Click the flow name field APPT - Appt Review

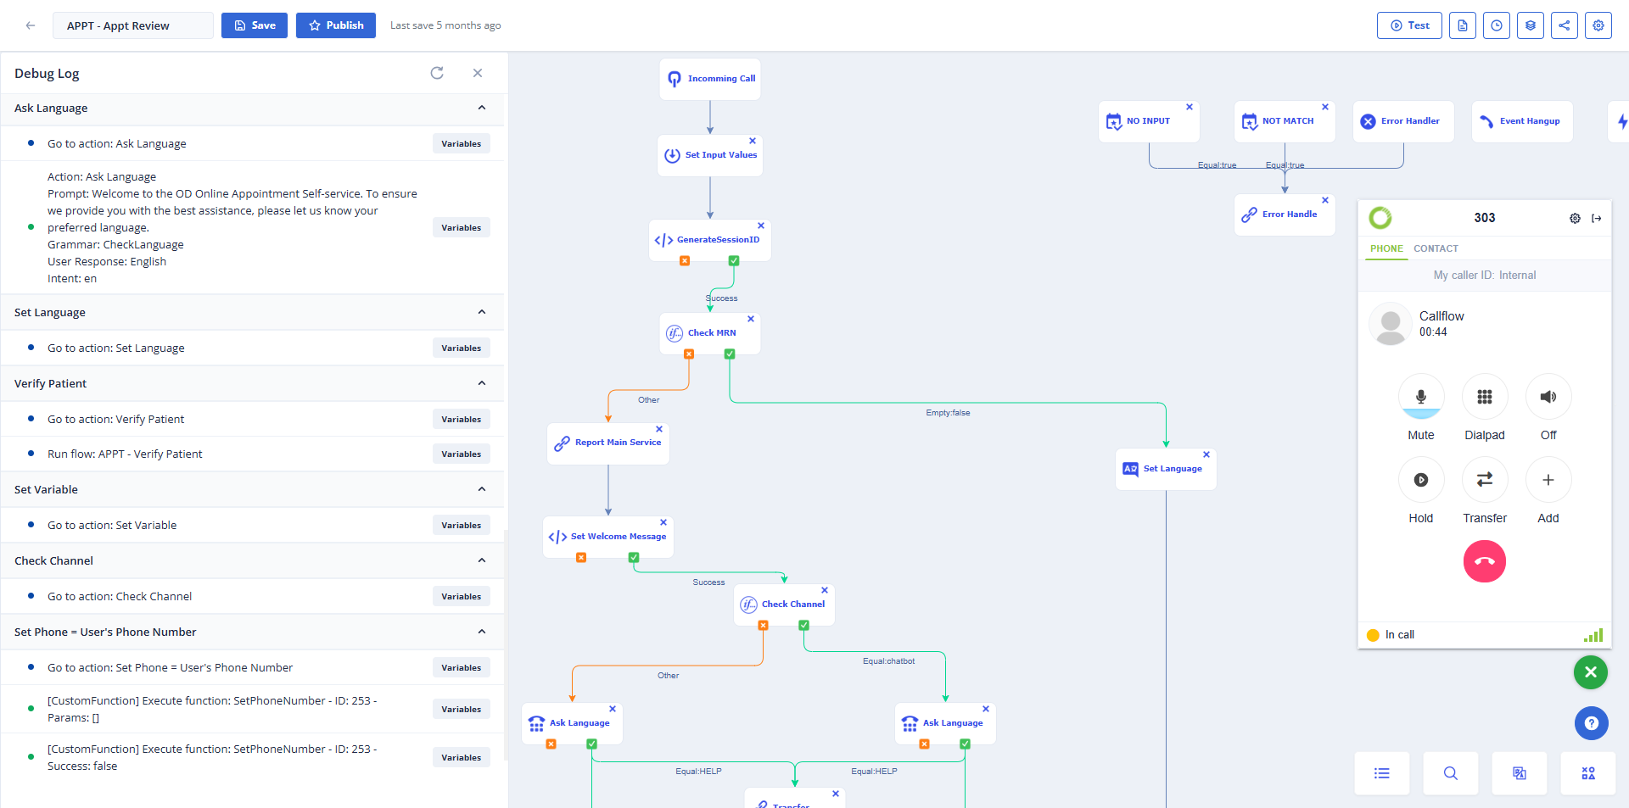click(133, 25)
